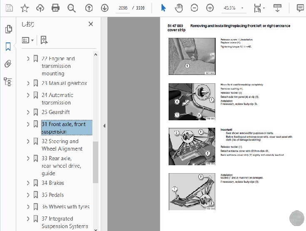Zoom out with the minus button
Image resolution: width=306 pixels, height=231 pixels.
tap(194, 8)
